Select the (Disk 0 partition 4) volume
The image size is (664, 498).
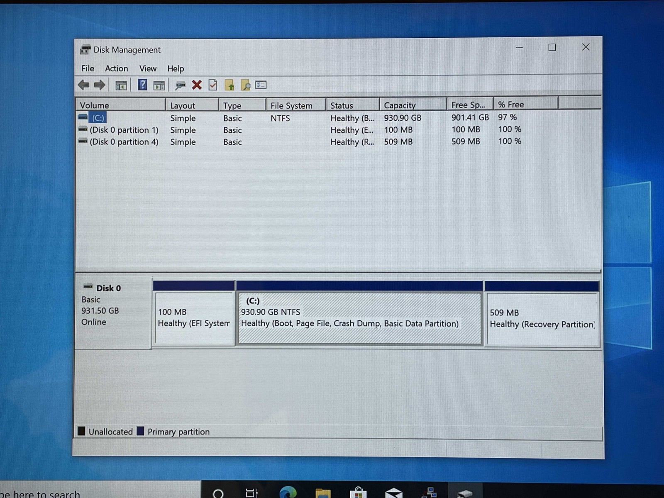pos(124,142)
